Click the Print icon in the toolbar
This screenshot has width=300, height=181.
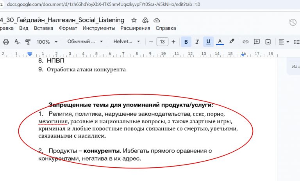coord(6,42)
